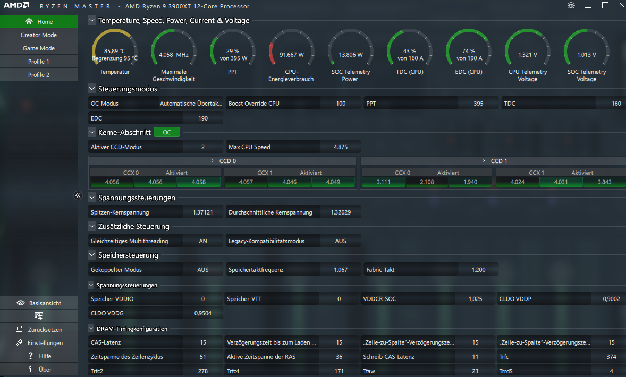Collapse the memory Spannungssteuerungen subsection
Viewport: 626px width, 377px height.
(x=91, y=285)
